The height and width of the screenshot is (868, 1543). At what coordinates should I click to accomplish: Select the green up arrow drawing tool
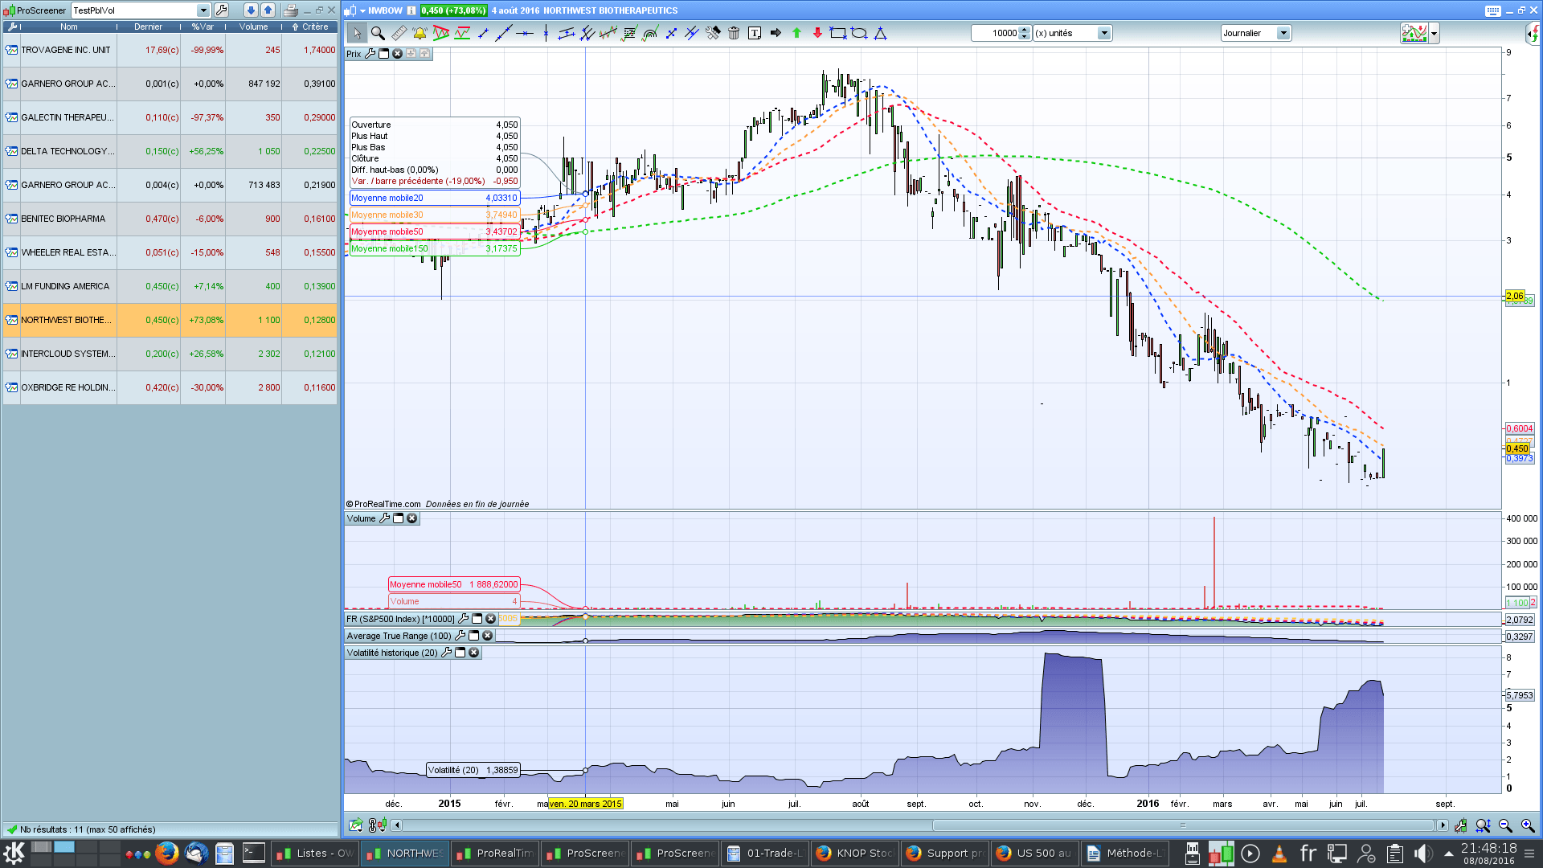click(796, 33)
